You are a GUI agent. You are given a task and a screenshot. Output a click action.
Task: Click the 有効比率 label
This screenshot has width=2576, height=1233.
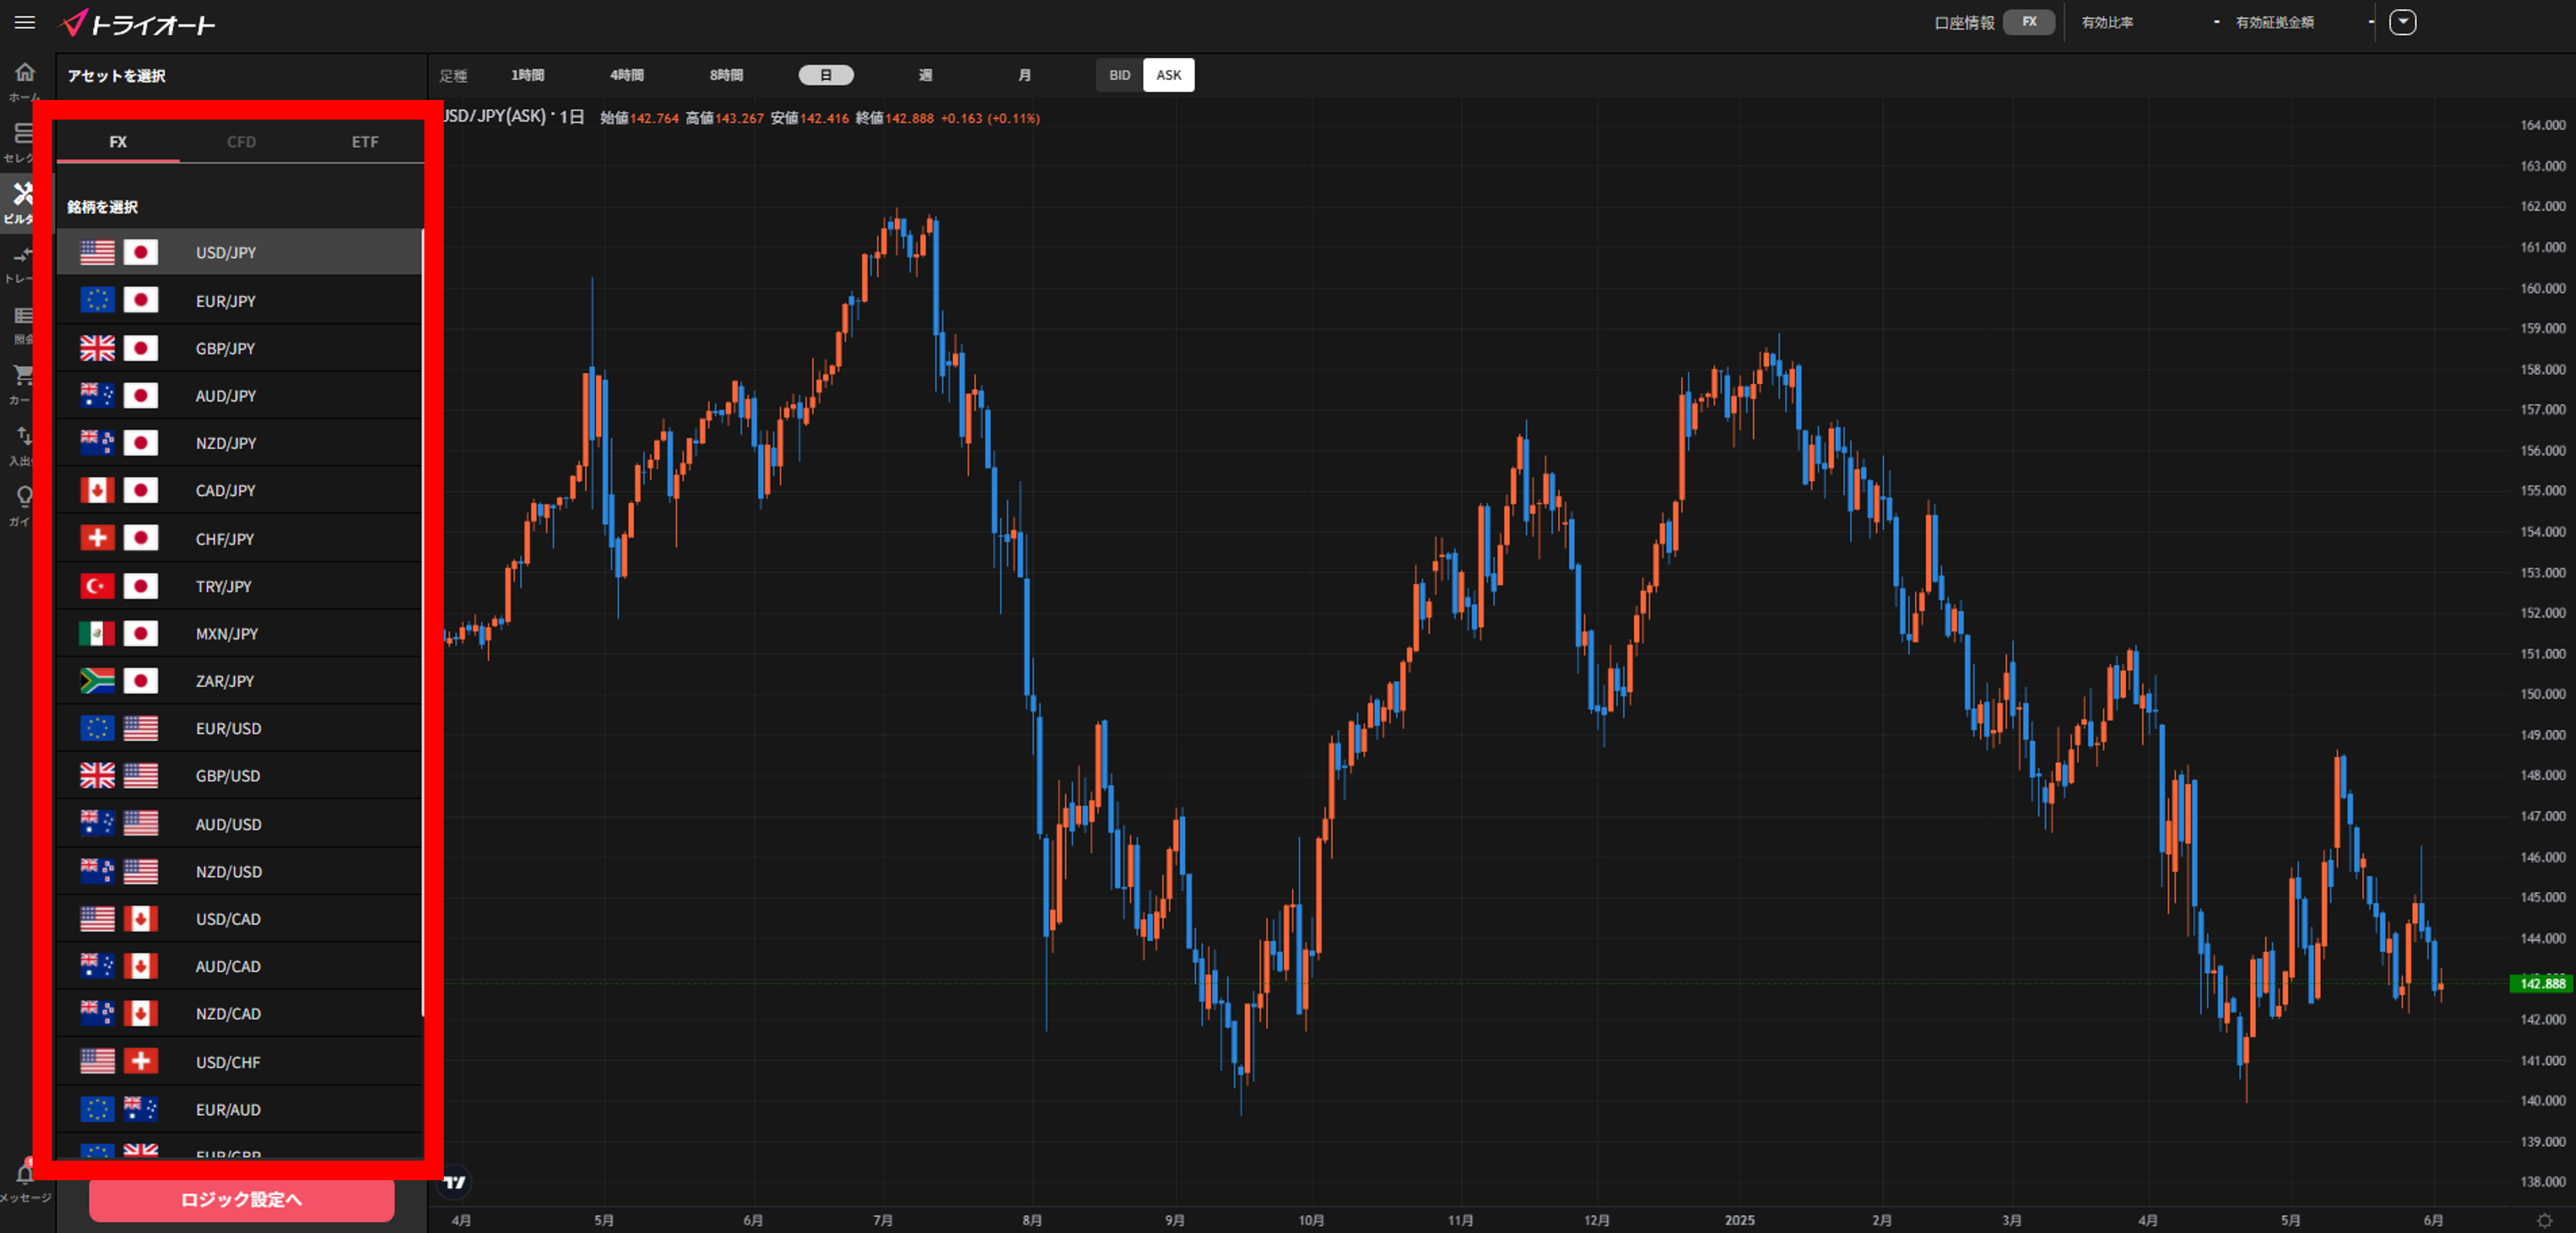(2107, 22)
